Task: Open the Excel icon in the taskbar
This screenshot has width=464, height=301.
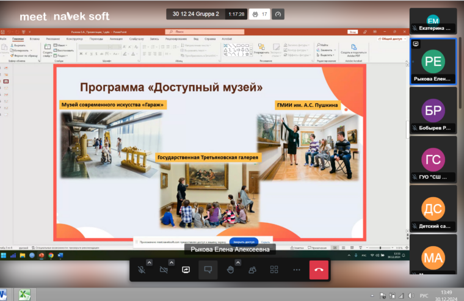Action: [25, 294]
